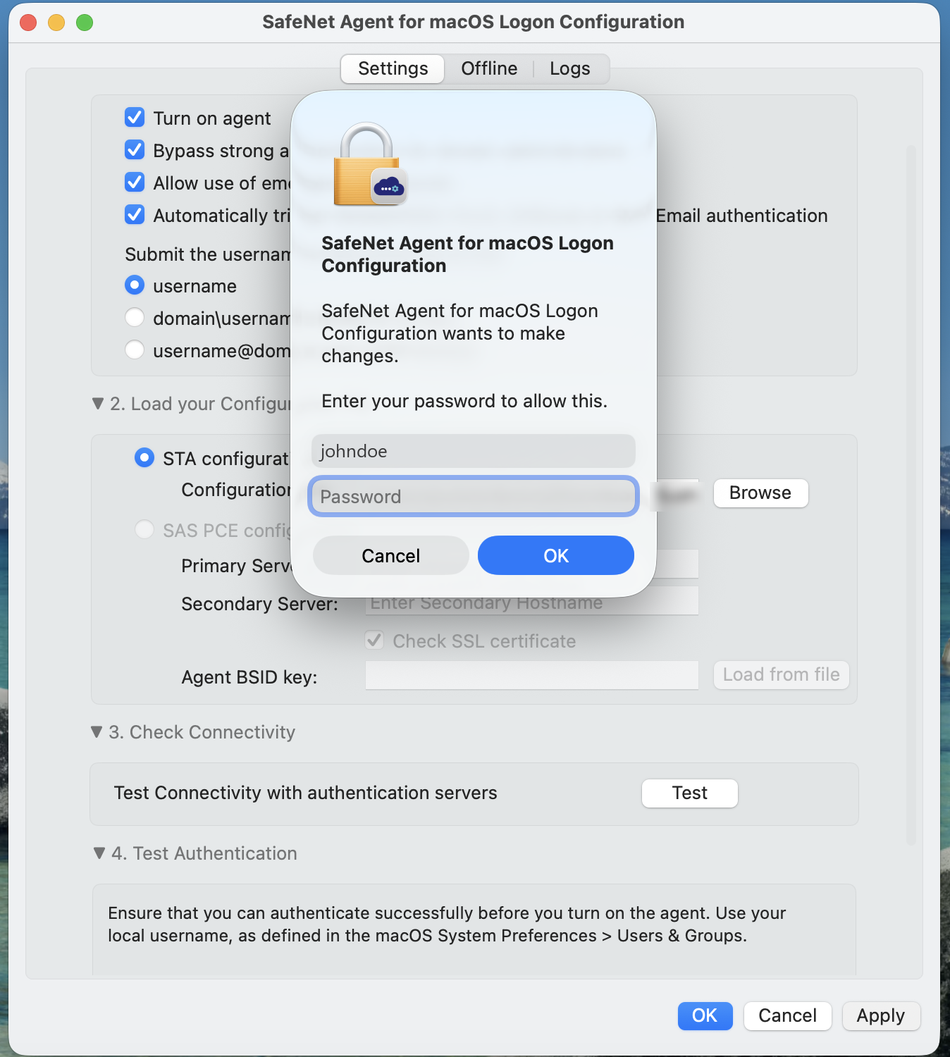
Task: Select the SAS PCE configuration radio button
Action: pos(144,530)
